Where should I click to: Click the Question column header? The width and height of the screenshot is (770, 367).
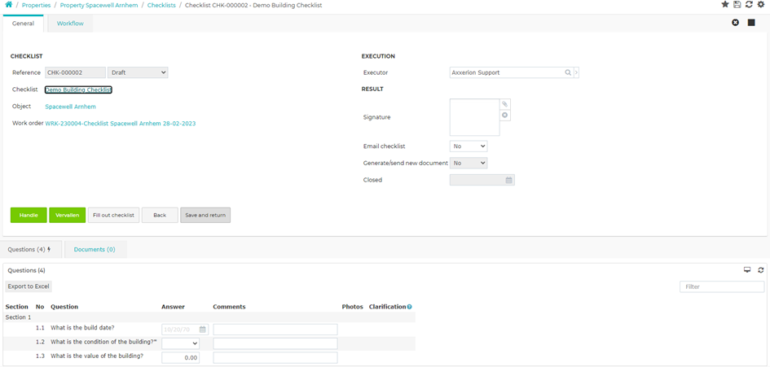click(x=64, y=307)
